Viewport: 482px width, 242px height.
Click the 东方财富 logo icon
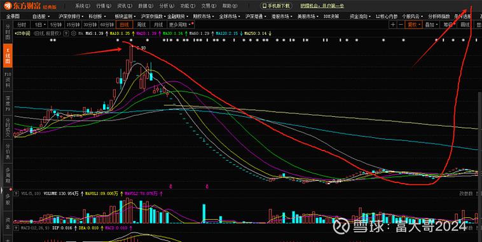[x=8, y=5]
